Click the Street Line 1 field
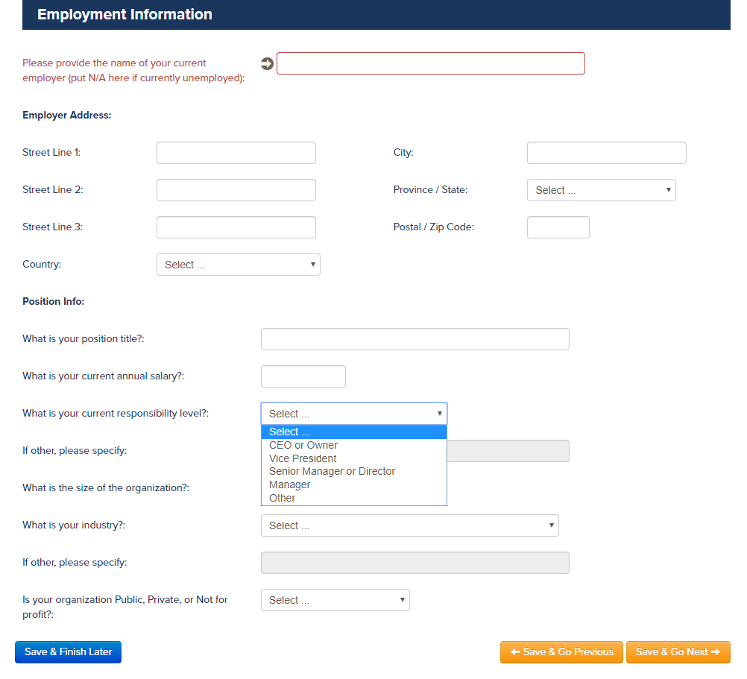Viewport: 747px width, 679px height. tap(236, 152)
